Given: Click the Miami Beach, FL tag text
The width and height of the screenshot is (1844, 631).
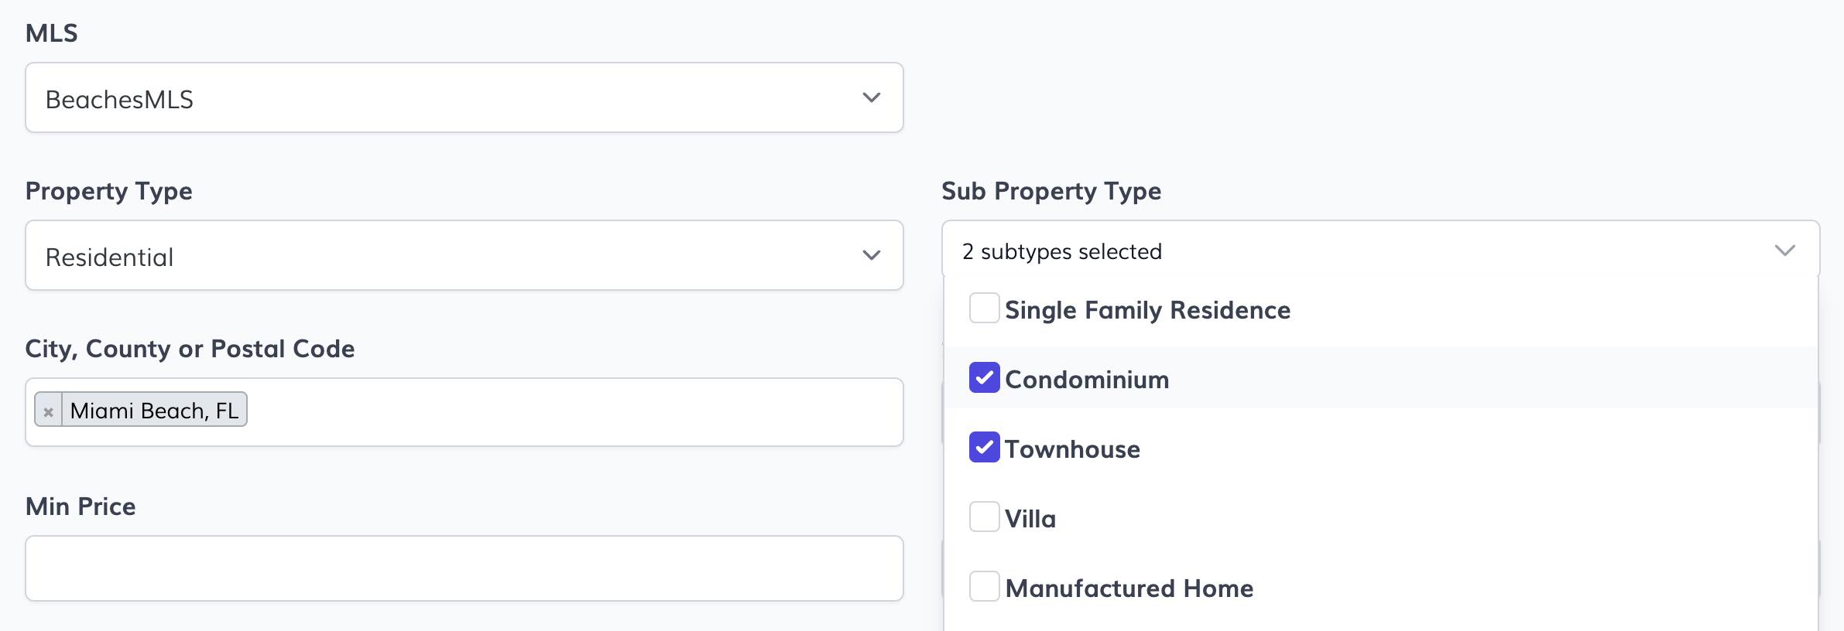Looking at the screenshot, I should point(154,411).
